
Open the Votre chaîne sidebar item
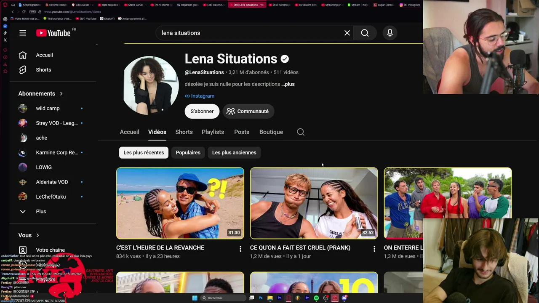tap(42, 250)
